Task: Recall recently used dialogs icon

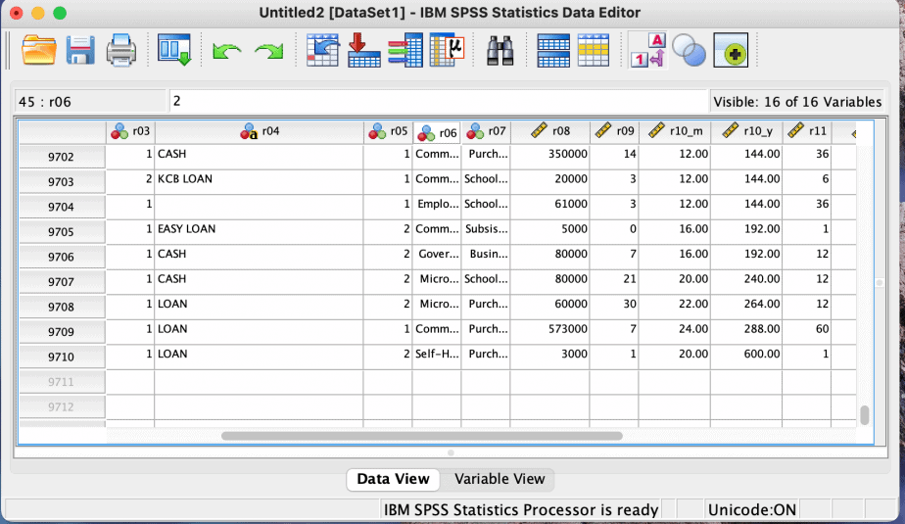Action: click(174, 50)
